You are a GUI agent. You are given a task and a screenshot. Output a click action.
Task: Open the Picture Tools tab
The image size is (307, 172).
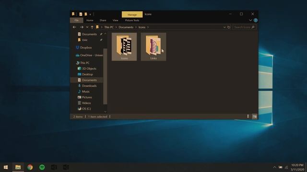pos(132,20)
